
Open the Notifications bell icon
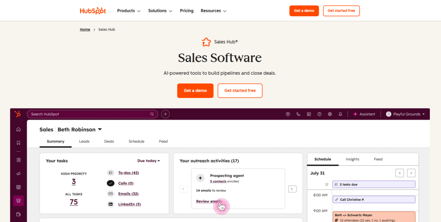tap(340, 114)
